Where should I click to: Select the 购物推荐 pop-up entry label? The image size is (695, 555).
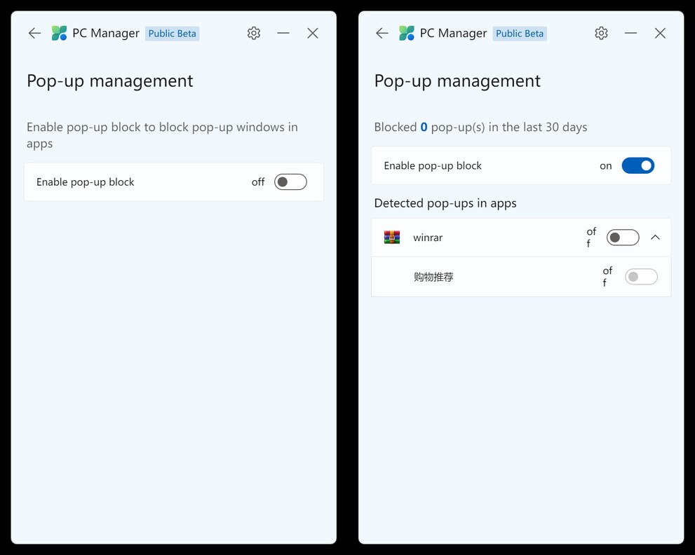click(433, 277)
